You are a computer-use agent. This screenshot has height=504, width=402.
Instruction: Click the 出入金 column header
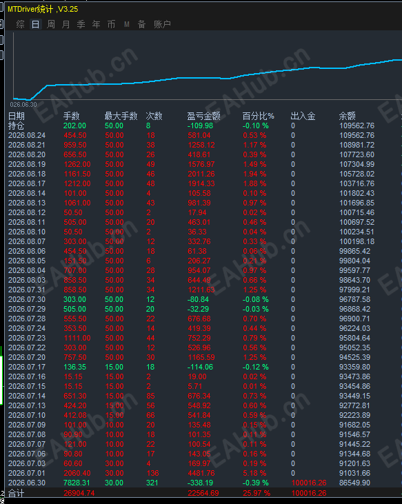coord(303,116)
